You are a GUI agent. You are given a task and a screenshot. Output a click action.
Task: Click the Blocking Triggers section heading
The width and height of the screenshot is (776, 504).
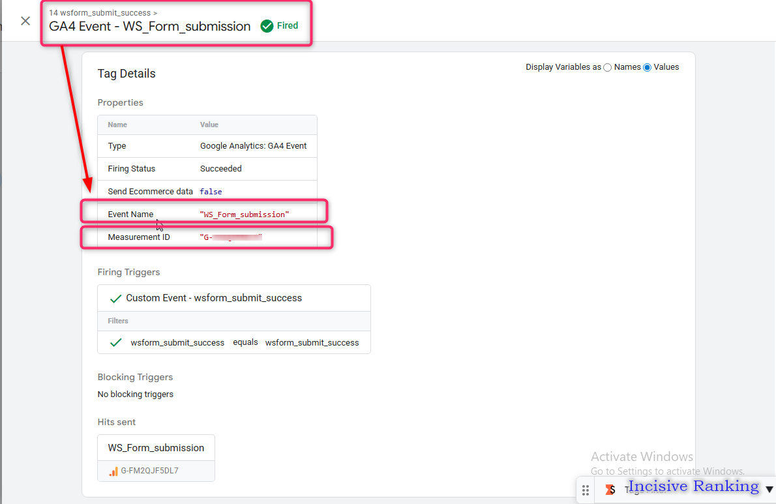tap(135, 377)
